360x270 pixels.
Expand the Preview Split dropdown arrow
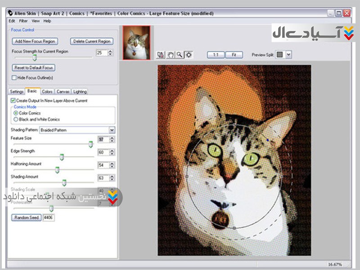(289, 54)
